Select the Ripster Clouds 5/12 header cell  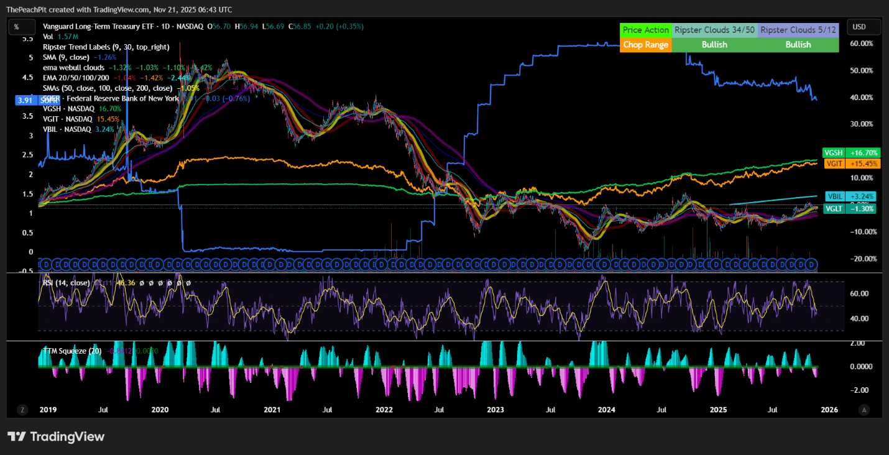(798, 30)
